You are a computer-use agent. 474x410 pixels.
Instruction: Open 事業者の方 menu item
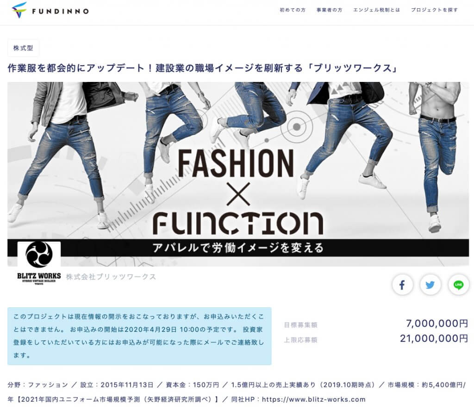[x=329, y=10]
